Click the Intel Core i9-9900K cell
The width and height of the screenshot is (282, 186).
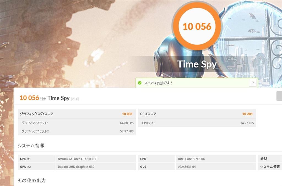[216, 159]
